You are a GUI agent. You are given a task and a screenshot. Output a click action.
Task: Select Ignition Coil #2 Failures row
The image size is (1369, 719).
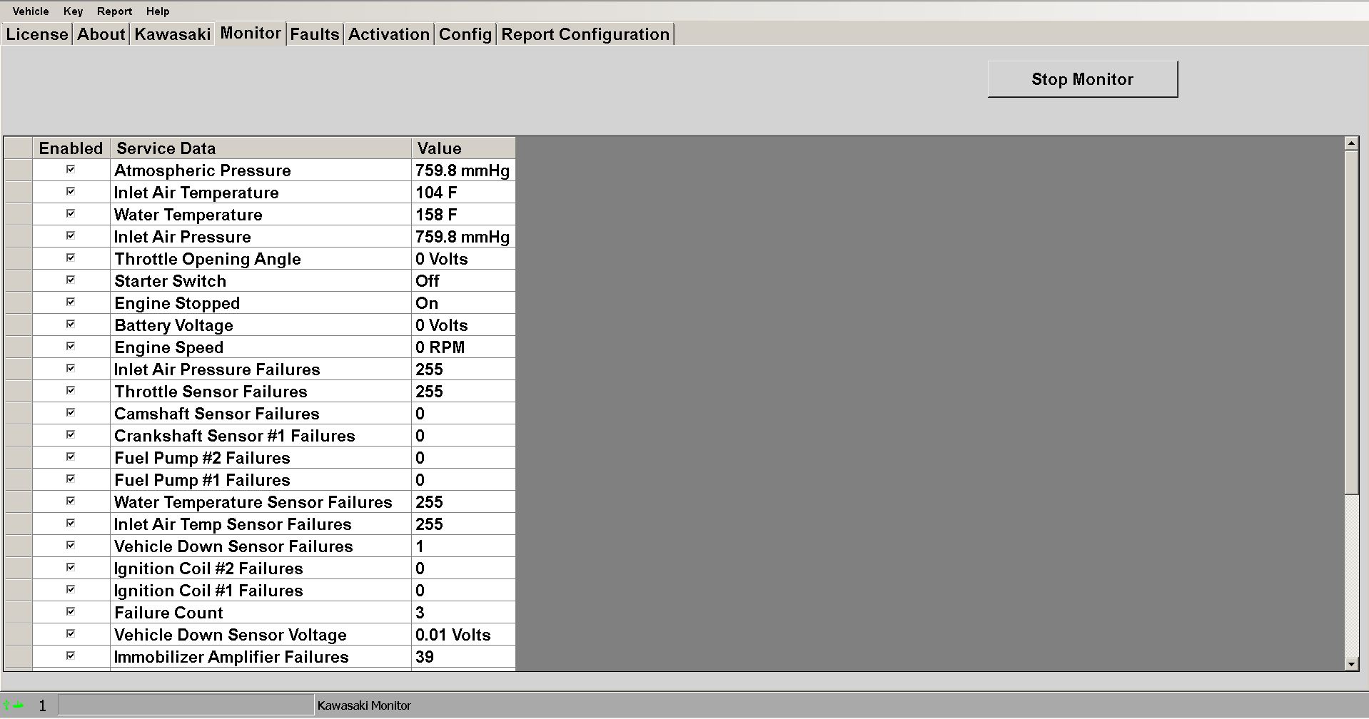pos(208,568)
